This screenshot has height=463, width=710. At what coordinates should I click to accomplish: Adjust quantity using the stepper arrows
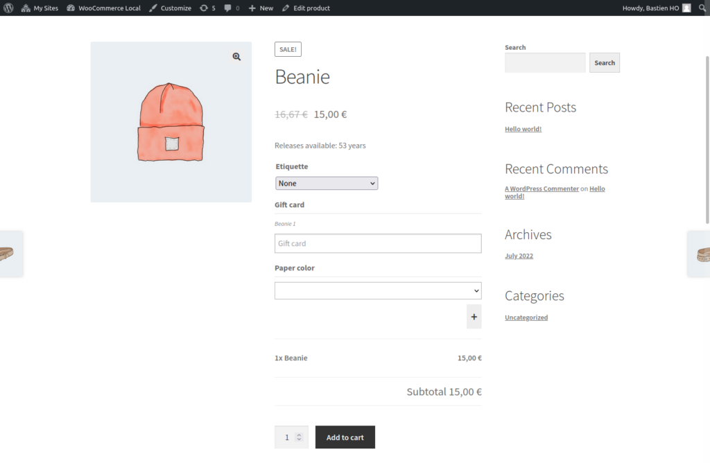point(299,437)
